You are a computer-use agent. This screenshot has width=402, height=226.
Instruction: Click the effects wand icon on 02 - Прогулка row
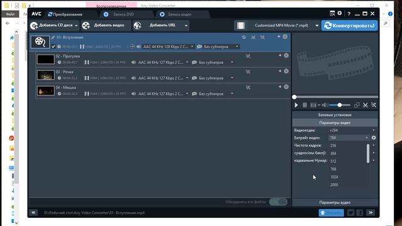(x=248, y=56)
